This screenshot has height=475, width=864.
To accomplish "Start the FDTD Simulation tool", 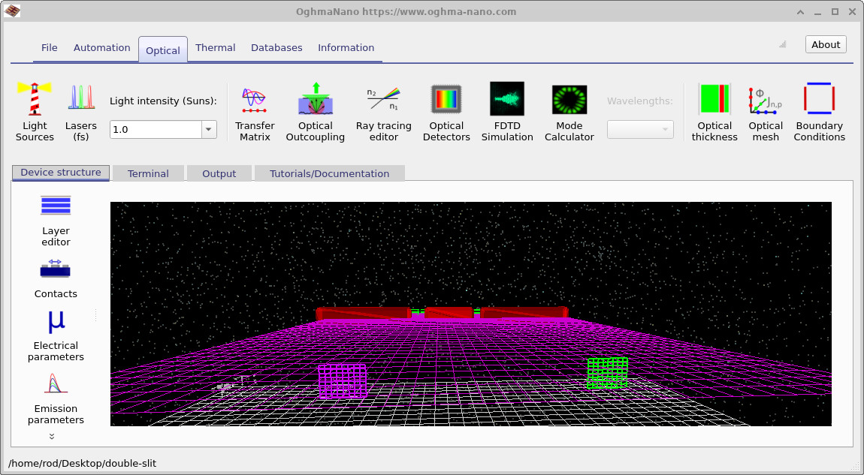I will 507,109.
